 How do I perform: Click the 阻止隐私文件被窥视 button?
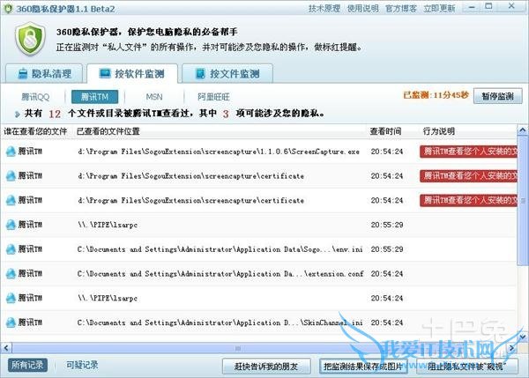tap(467, 367)
